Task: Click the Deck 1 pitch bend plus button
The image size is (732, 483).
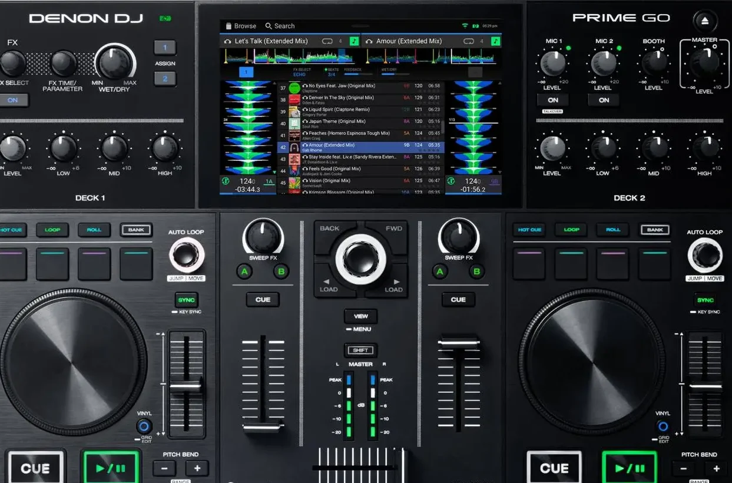Action: click(x=197, y=468)
